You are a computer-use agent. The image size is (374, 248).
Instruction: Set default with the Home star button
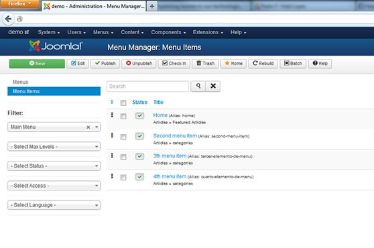(233, 64)
